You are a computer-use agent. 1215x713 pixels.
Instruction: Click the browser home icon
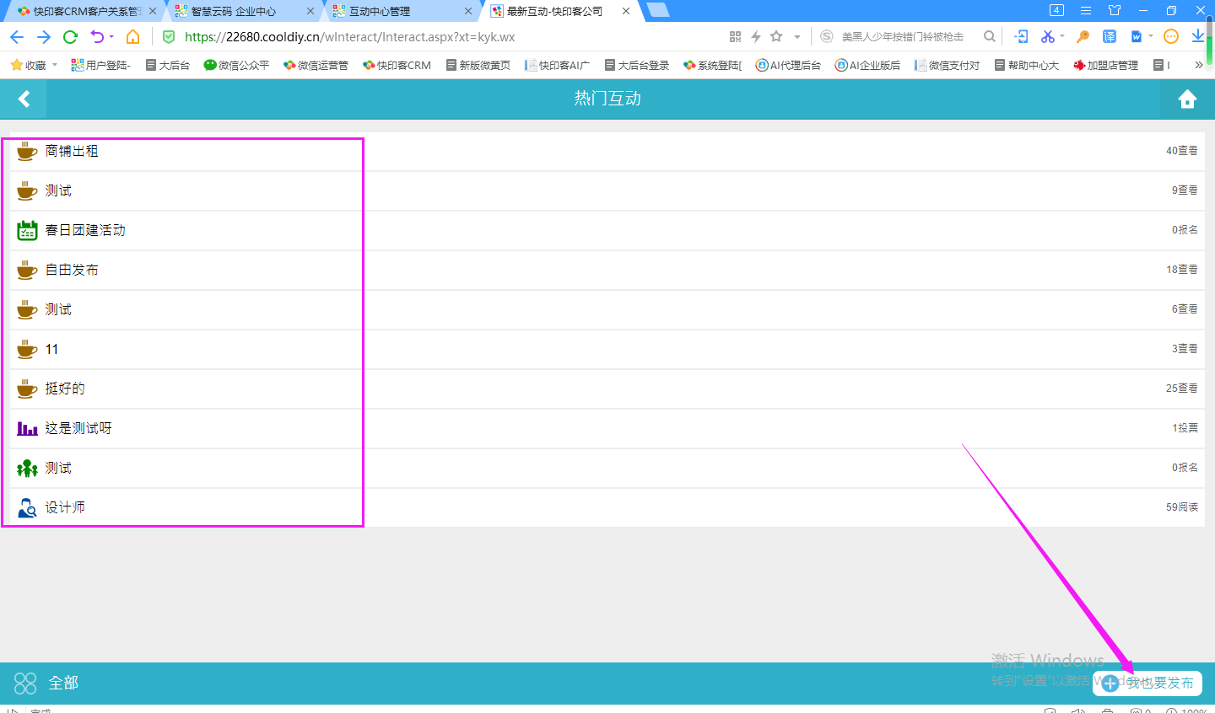[x=132, y=36]
